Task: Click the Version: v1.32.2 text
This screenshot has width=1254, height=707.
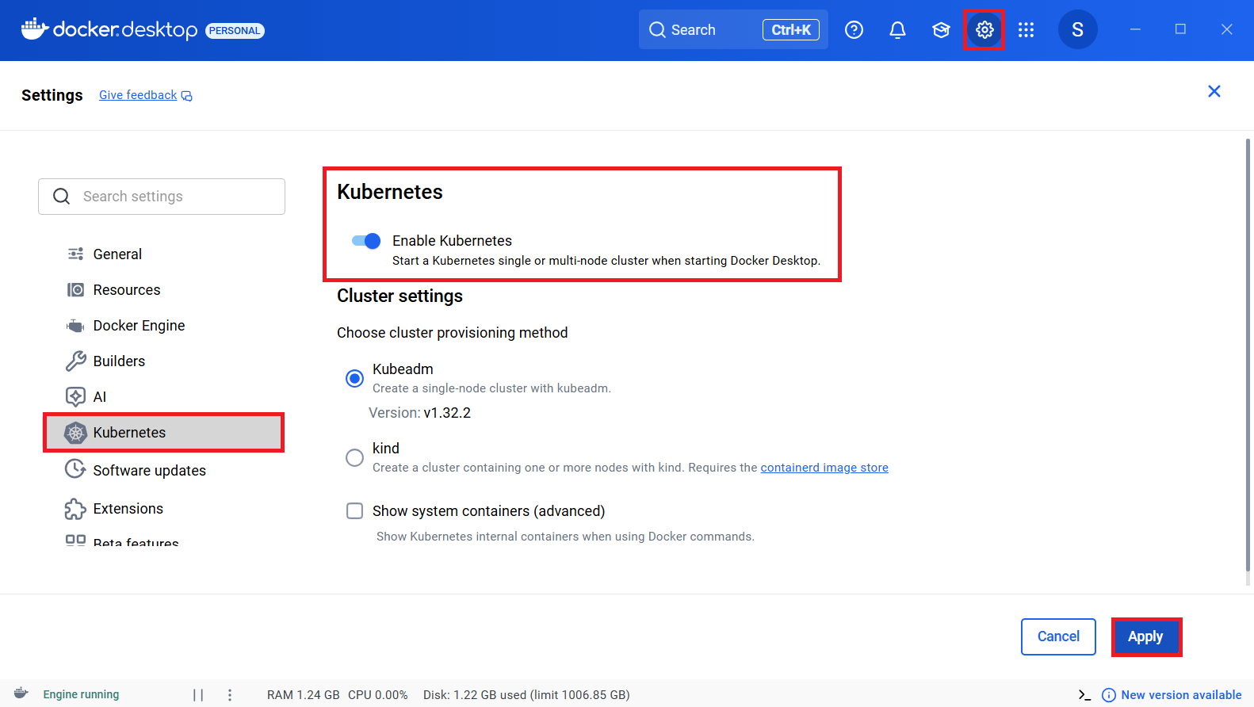Action: (419, 413)
